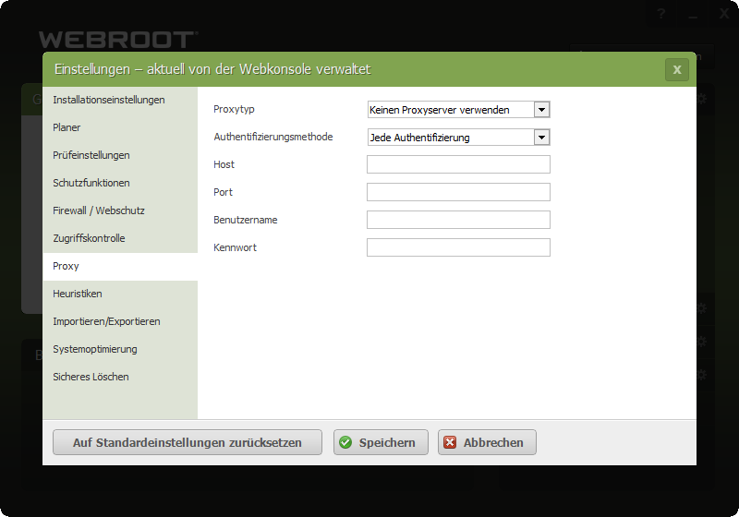The image size is (739, 517).
Task: Open the Installationseinstellungen tab
Action: (109, 100)
